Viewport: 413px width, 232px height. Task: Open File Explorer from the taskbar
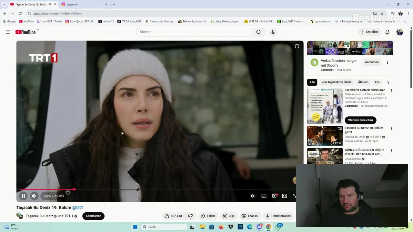click(202, 227)
